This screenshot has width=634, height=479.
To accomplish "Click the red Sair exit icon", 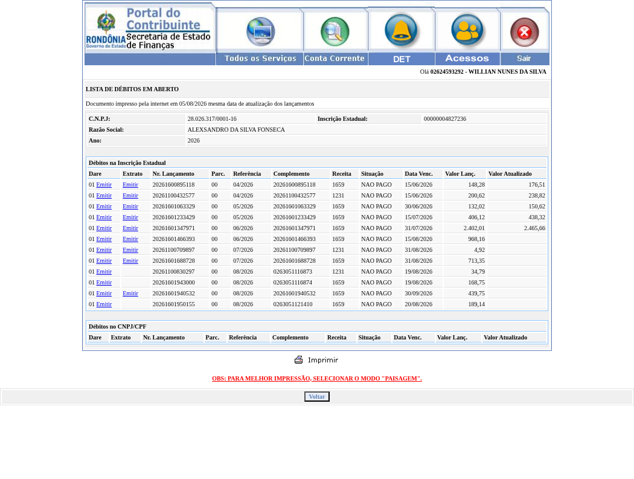I will (525, 32).
